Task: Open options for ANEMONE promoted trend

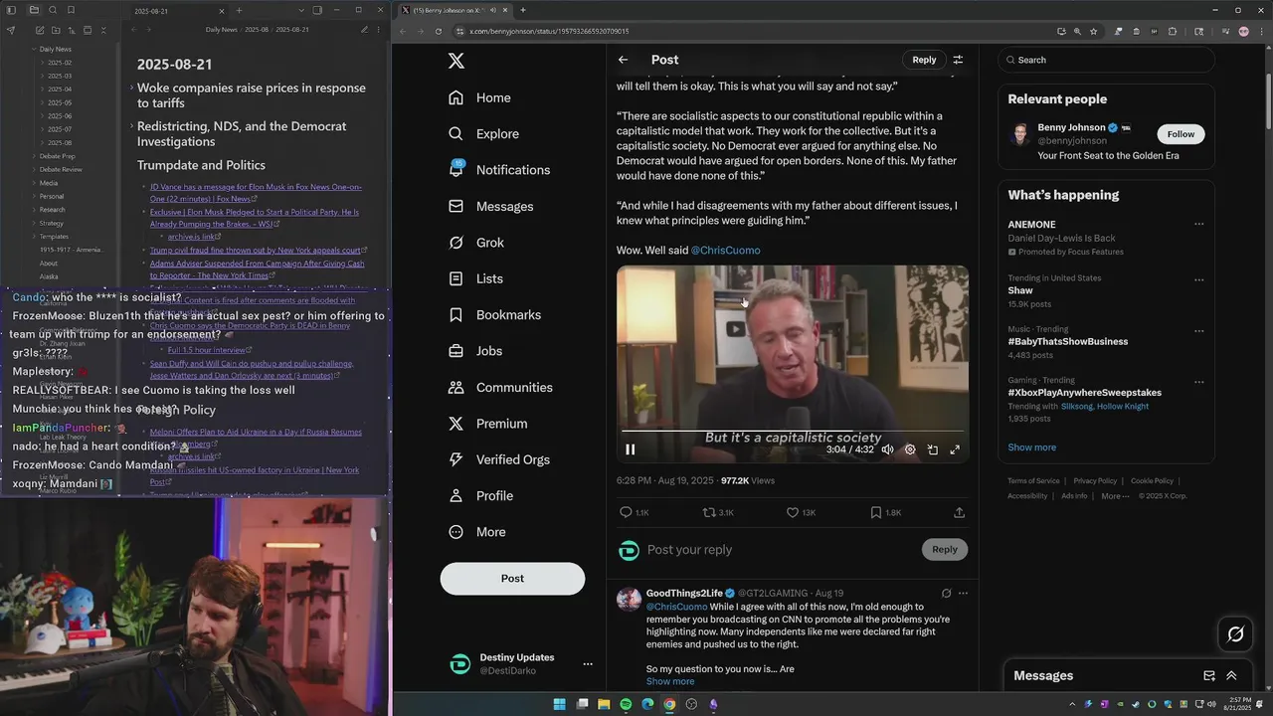Action: 1198,225
